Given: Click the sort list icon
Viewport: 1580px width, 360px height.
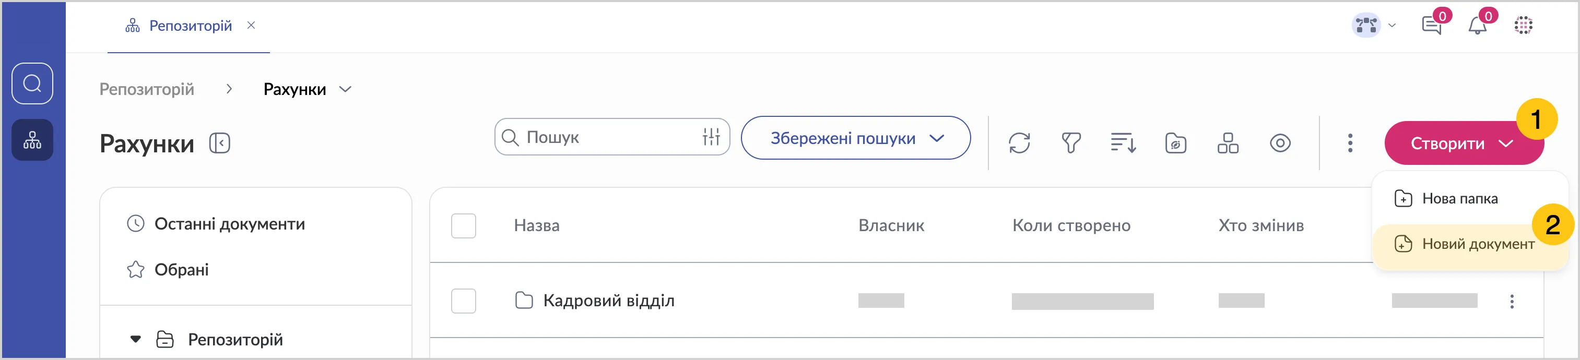Looking at the screenshot, I should (x=1123, y=143).
